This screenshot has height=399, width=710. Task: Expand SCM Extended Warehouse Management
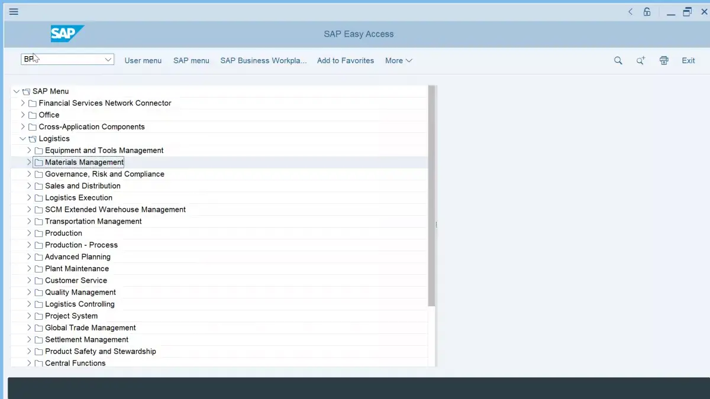tap(30, 209)
